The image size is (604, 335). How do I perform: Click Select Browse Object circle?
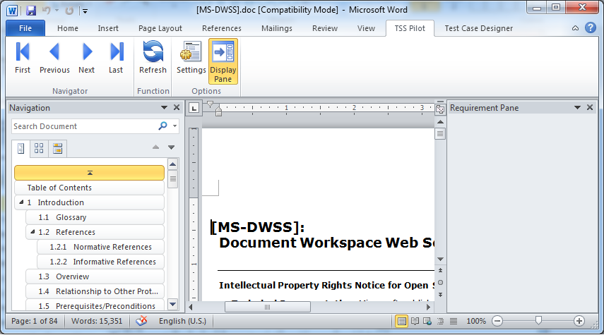click(x=440, y=283)
